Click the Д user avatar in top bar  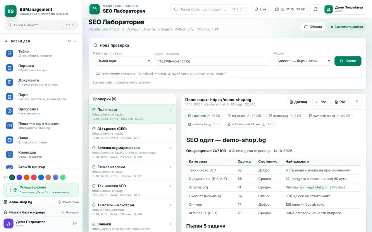[x=329, y=9]
